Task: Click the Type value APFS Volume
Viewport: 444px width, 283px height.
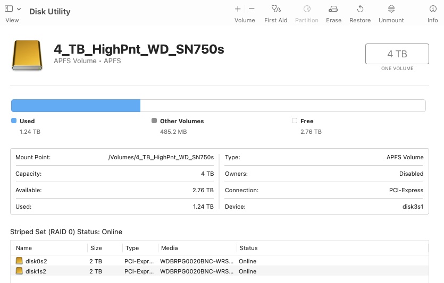Action: click(x=405, y=157)
